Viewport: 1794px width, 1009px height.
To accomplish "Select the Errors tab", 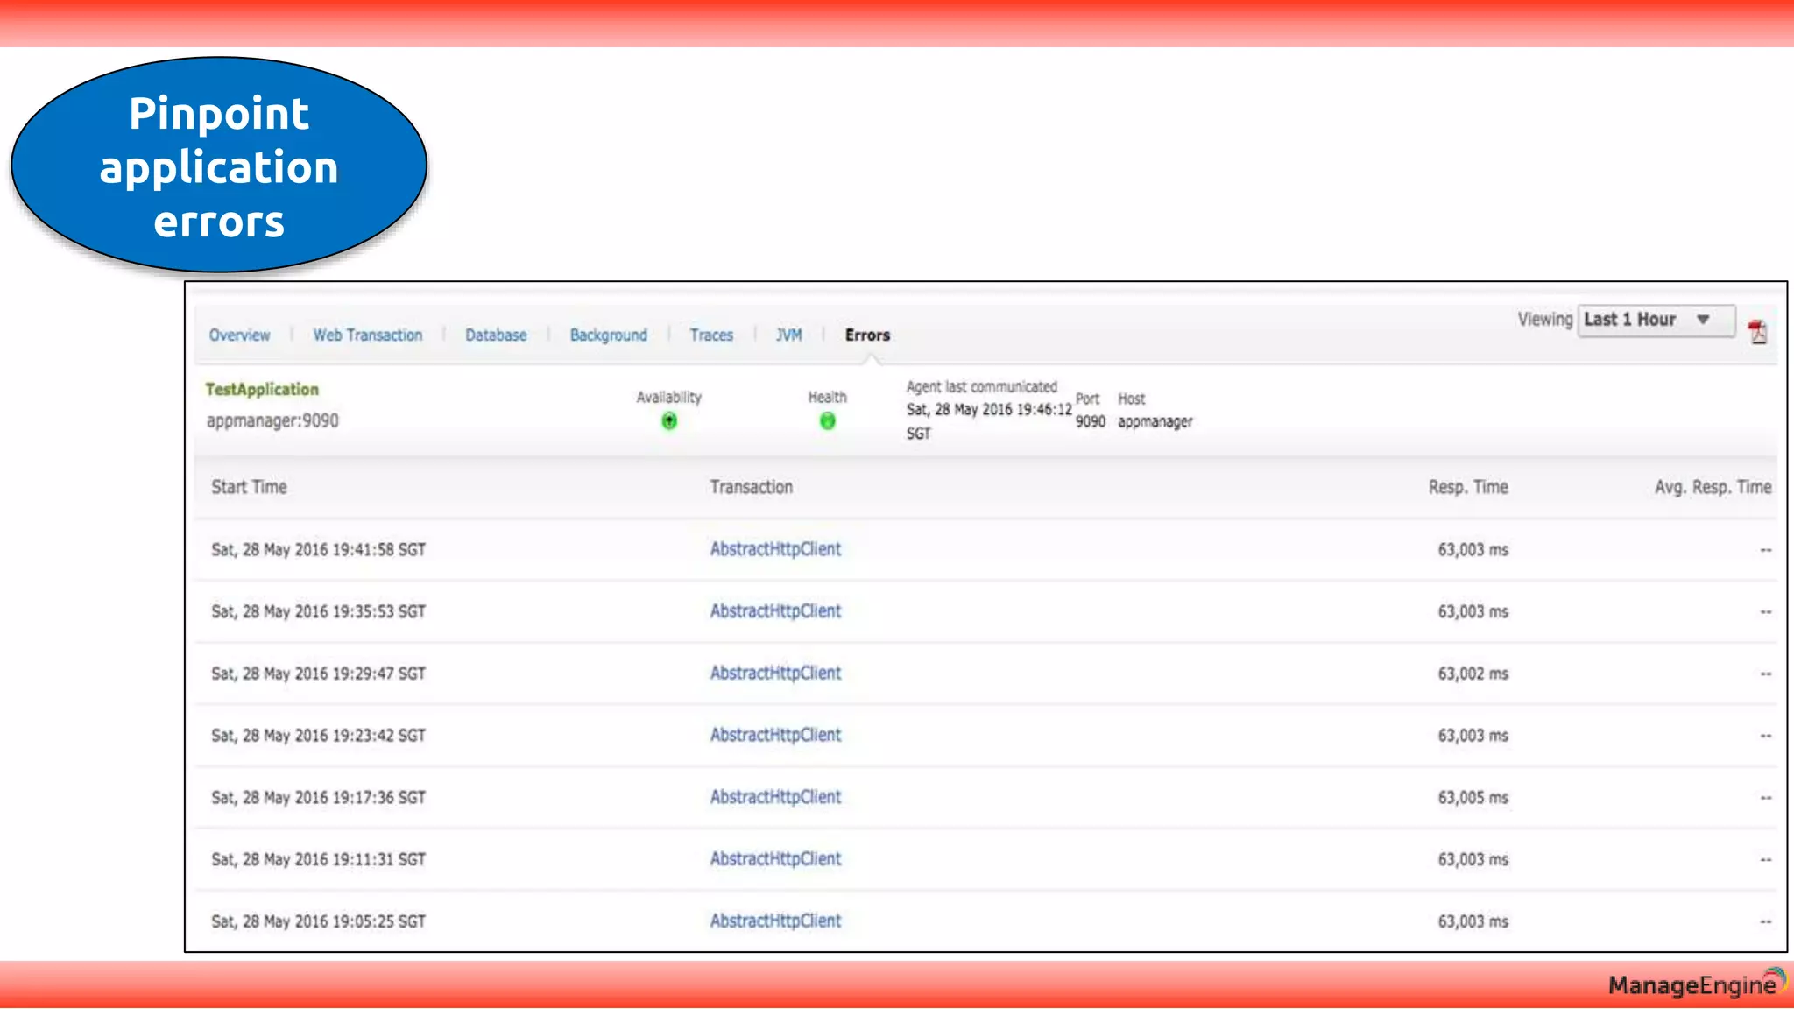I will point(867,335).
